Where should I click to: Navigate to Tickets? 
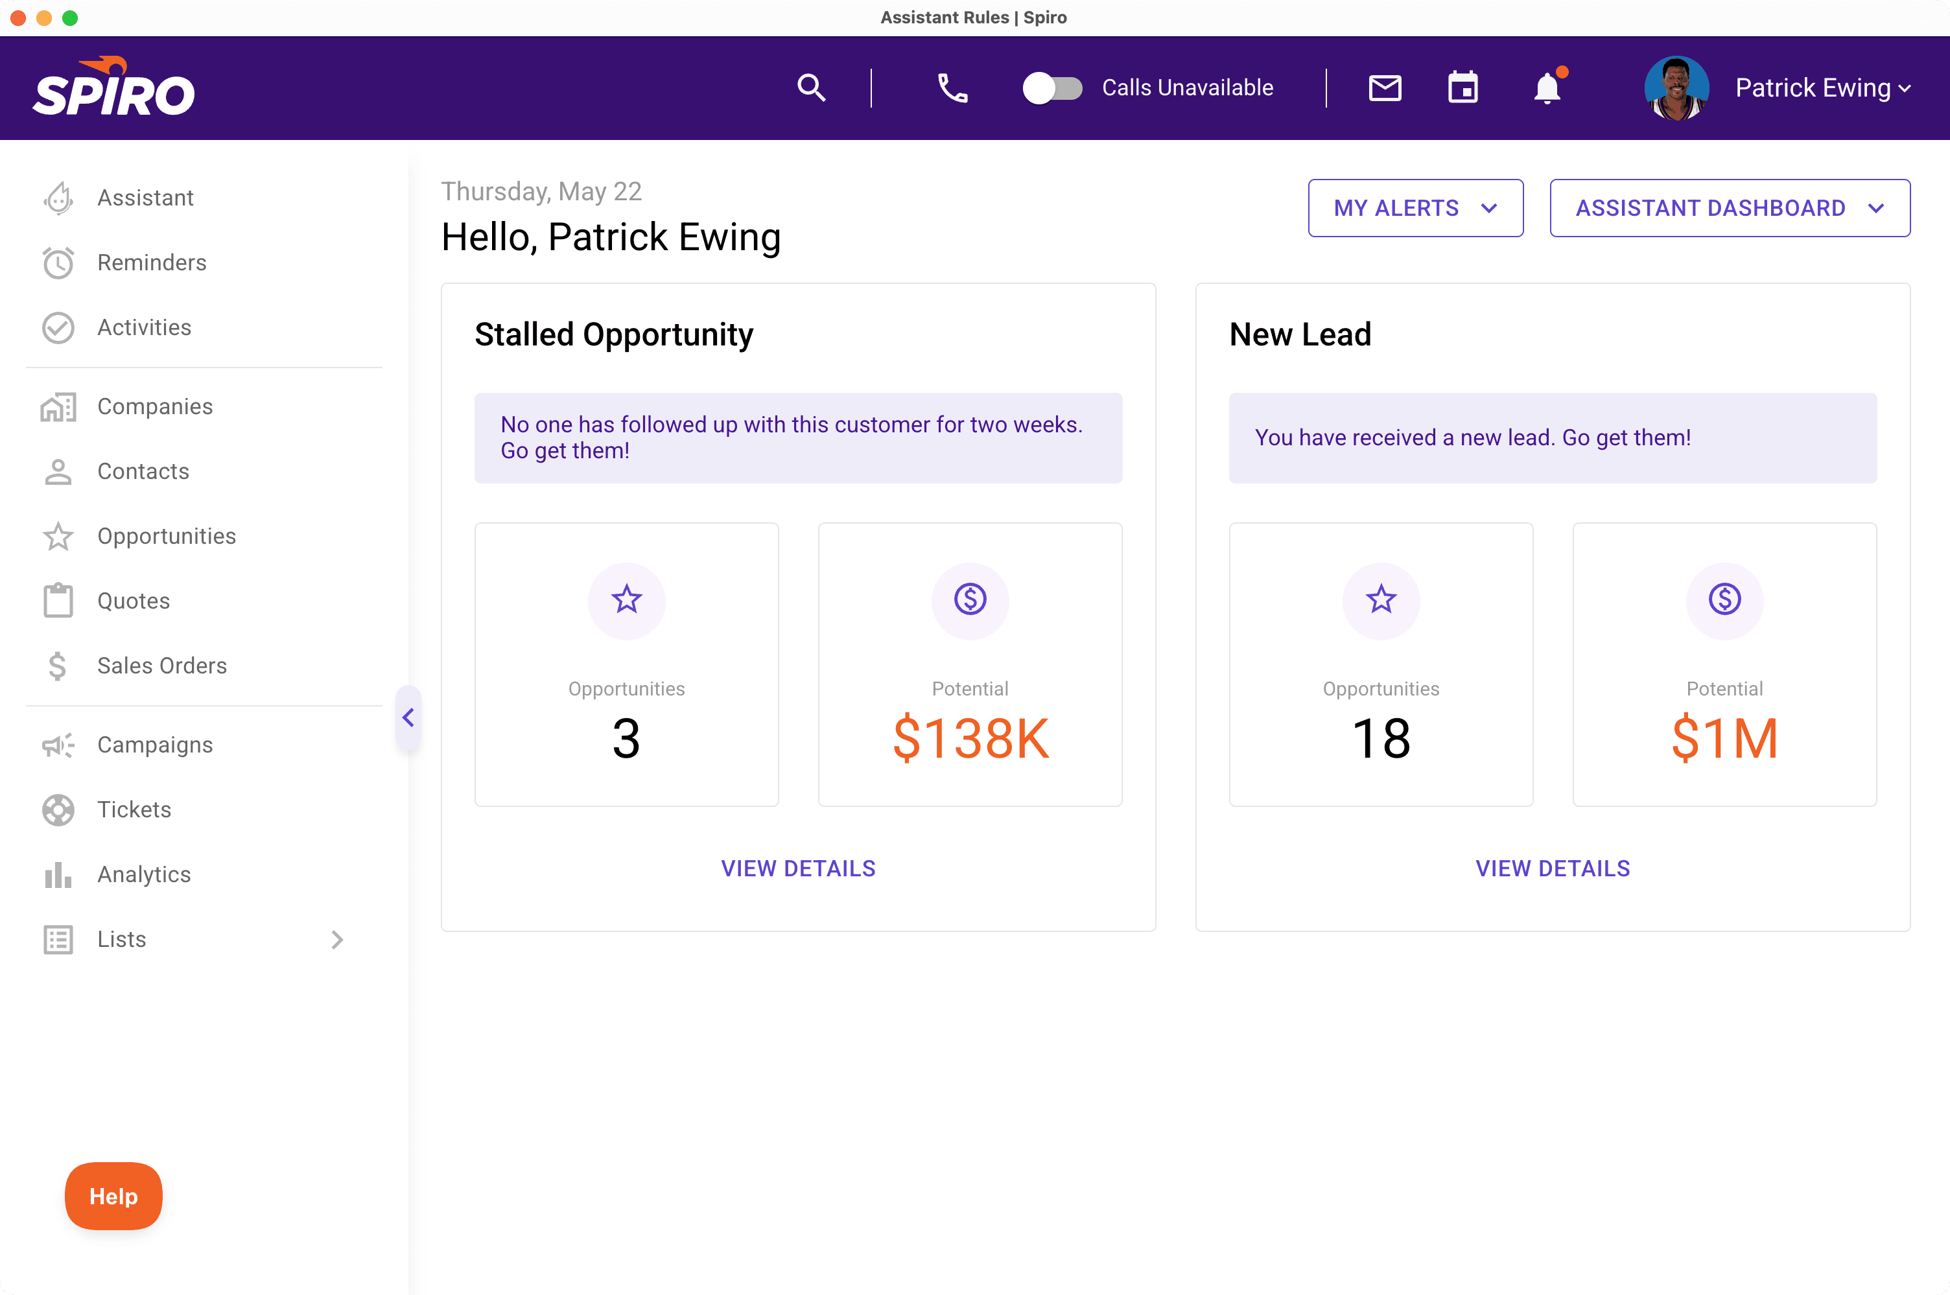(135, 810)
